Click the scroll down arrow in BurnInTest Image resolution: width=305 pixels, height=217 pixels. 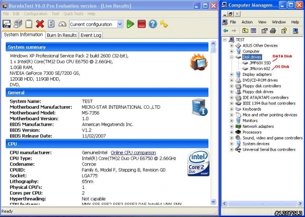(213, 202)
